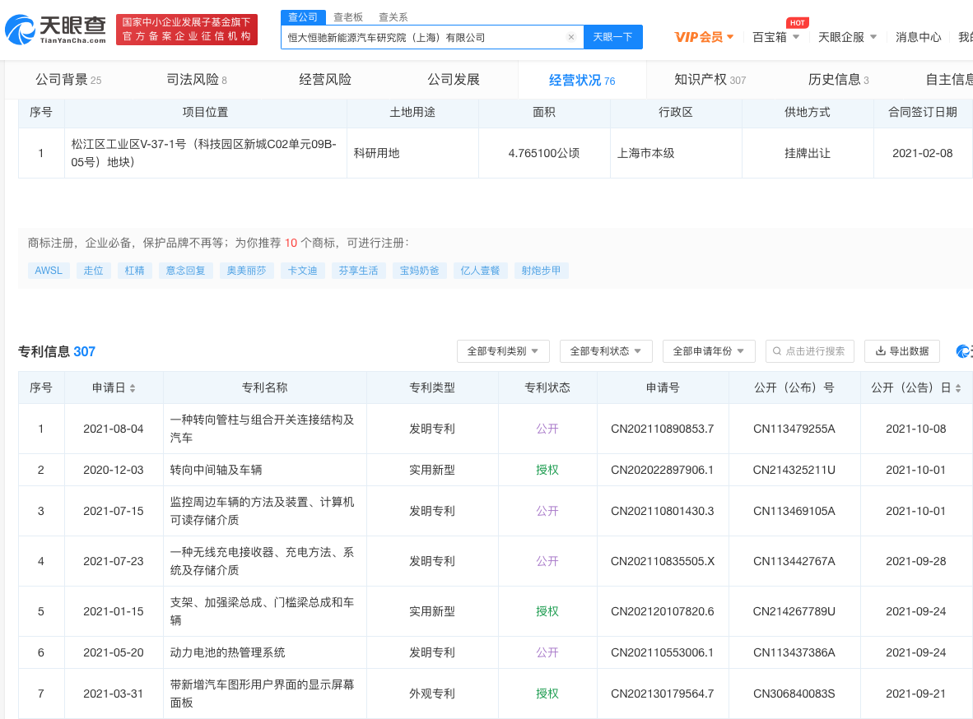Sort by 公开（公告）日 column arrows
The height and width of the screenshot is (719, 973).
click(958, 388)
